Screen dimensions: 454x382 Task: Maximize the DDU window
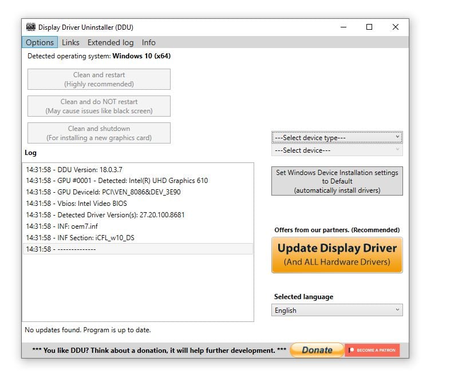coord(369,27)
